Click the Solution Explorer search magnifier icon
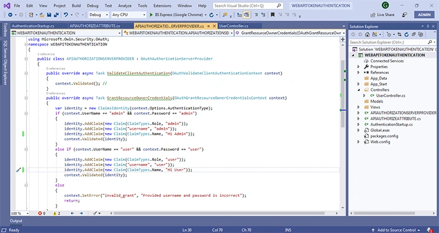Viewport: 439px width, 233px height. [430, 43]
